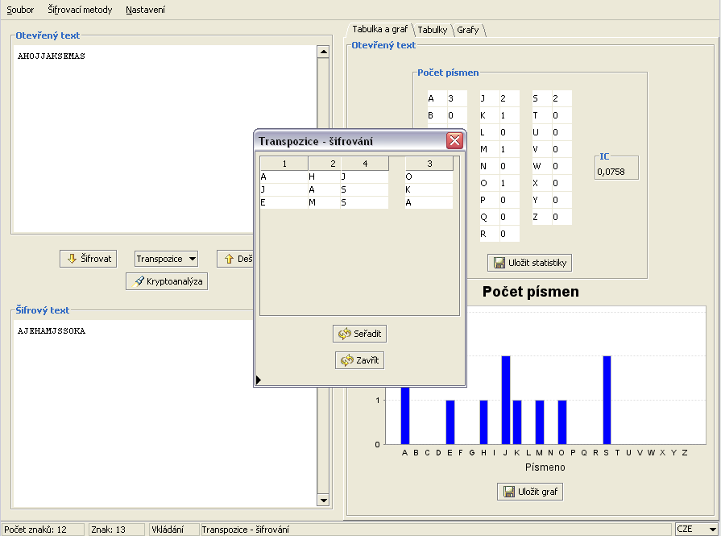Viewport: 721px width, 536px height.
Task: Click the Kryptoanalýza tool icon
Action: (x=138, y=281)
